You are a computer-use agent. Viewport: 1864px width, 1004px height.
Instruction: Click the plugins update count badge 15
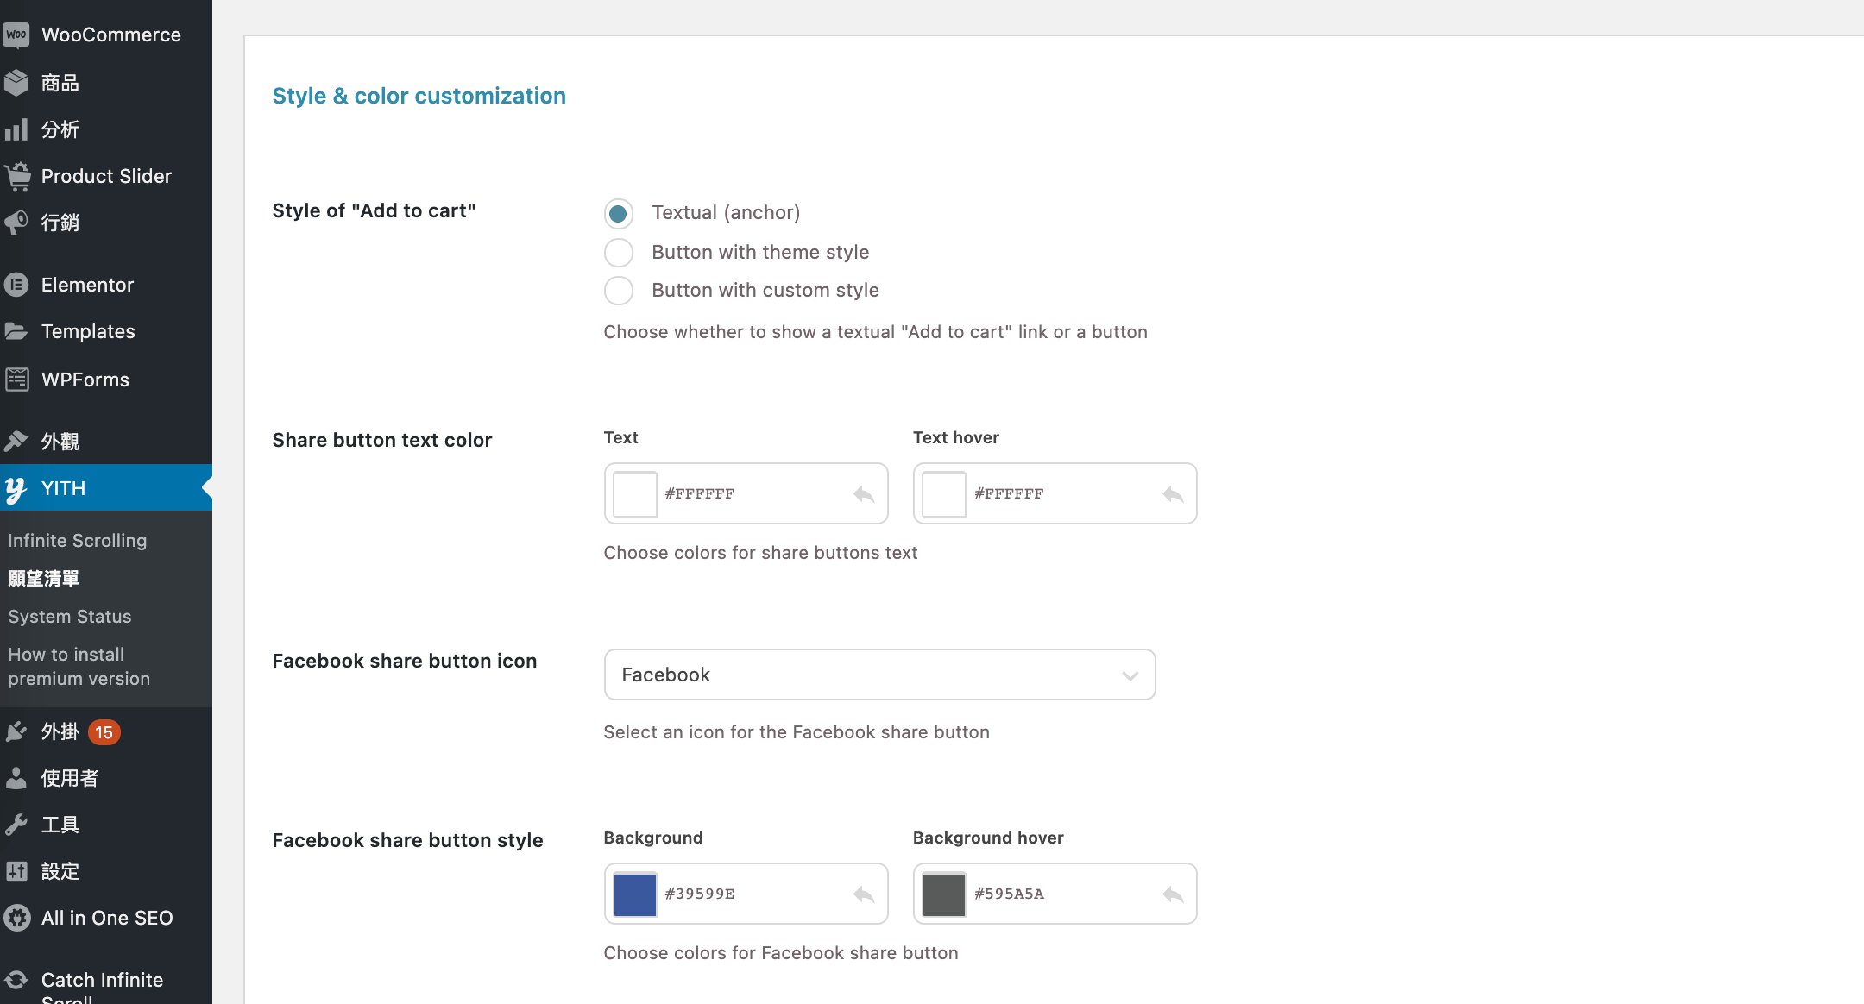click(x=104, y=732)
